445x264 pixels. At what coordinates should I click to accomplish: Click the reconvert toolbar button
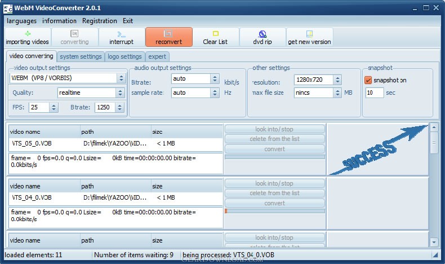point(169,37)
